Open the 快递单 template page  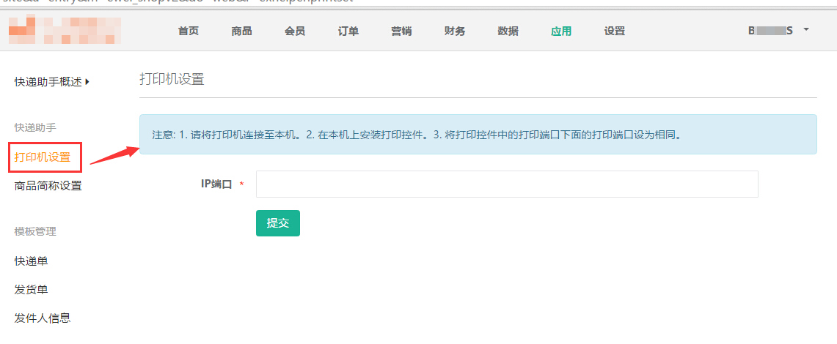point(32,261)
